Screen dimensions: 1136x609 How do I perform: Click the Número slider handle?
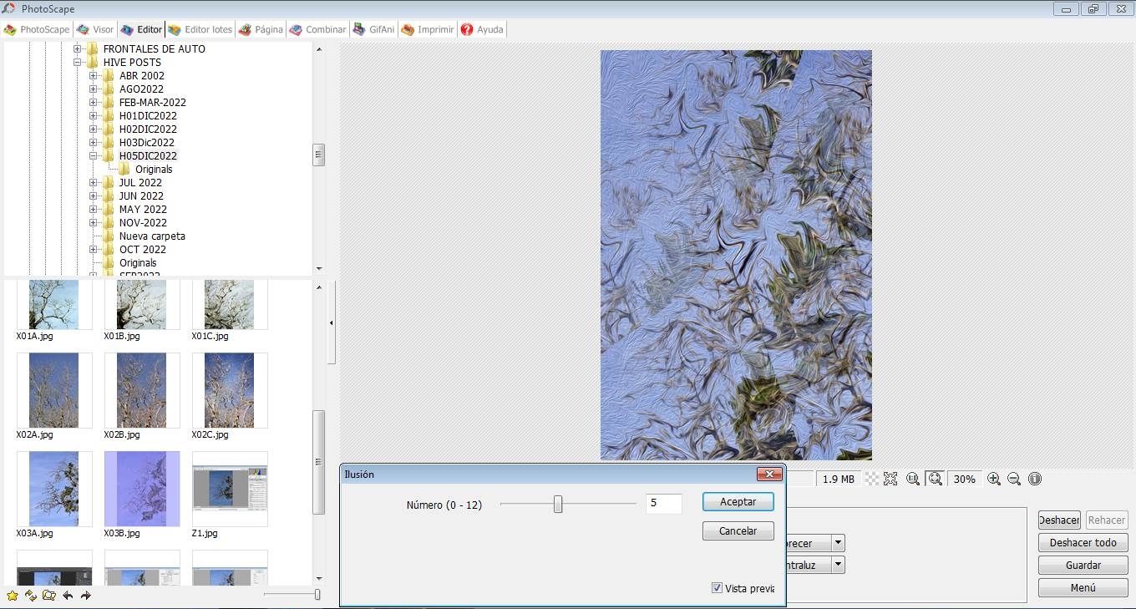point(558,504)
